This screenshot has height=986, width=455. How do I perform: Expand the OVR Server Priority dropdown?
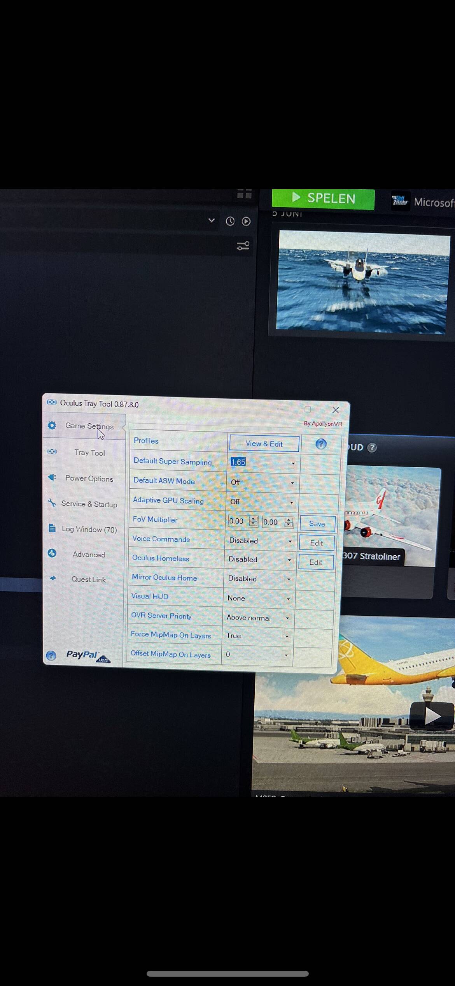[258, 618]
